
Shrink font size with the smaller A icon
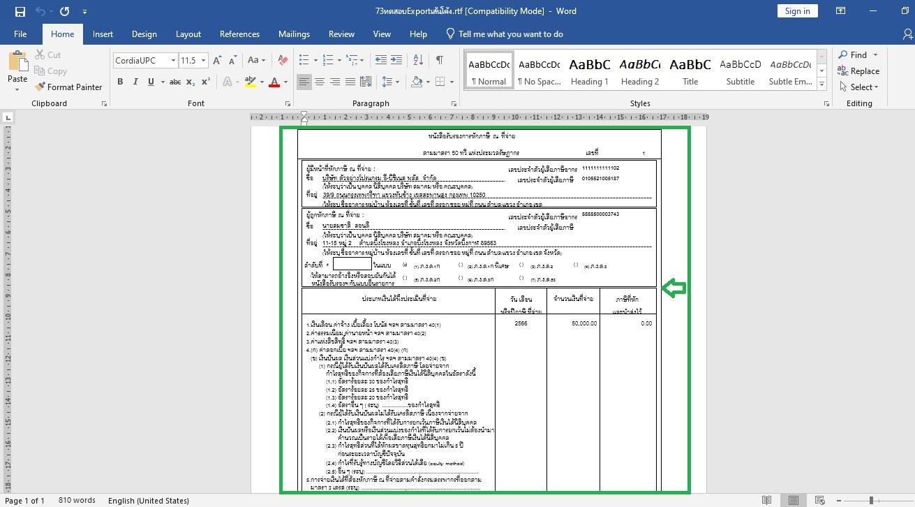pyautogui.click(x=232, y=61)
